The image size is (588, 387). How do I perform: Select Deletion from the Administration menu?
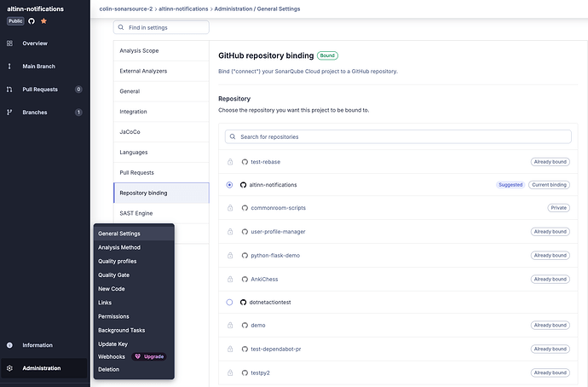pos(108,369)
